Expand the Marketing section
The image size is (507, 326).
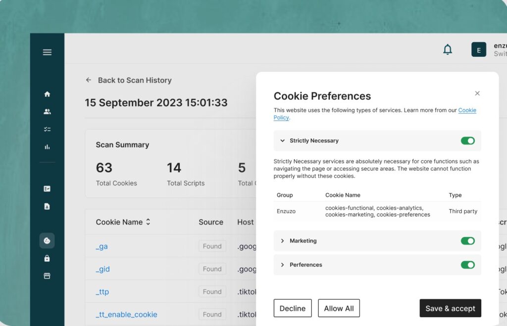pyautogui.click(x=283, y=241)
